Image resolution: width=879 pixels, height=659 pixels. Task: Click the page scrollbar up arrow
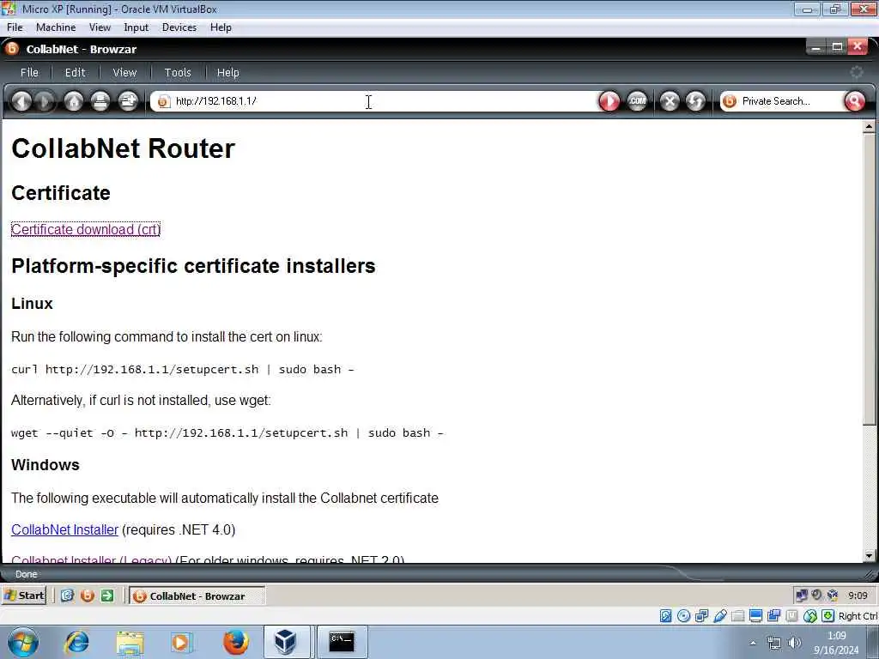pyautogui.click(x=869, y=127)
